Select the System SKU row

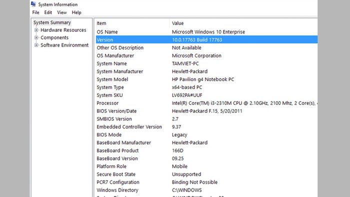[206, 95]
